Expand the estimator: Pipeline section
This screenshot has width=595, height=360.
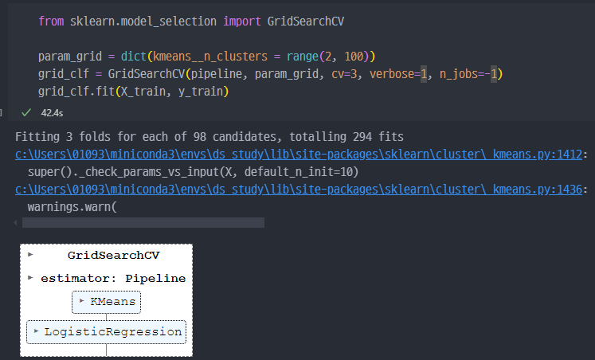point(31,278)
